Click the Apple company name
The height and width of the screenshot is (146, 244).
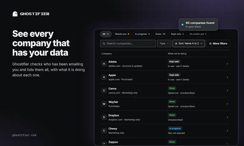click(112, 75)
